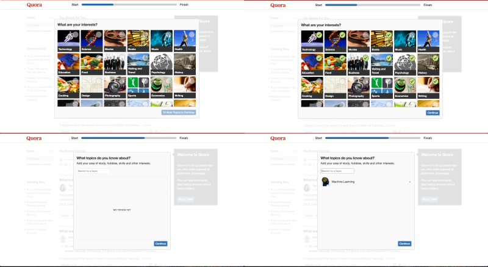Uncheck the Economics checkmark in the top-right grid
This screenshot has height=267, width=488.
pos(412,81)
